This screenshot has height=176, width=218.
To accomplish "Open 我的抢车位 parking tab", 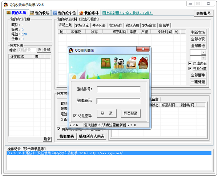I will click(x=64, y=13).
